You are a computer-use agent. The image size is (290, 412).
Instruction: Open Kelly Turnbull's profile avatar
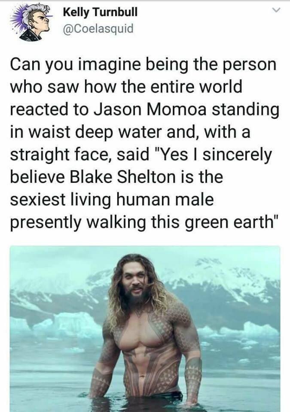tap(32, 22)
